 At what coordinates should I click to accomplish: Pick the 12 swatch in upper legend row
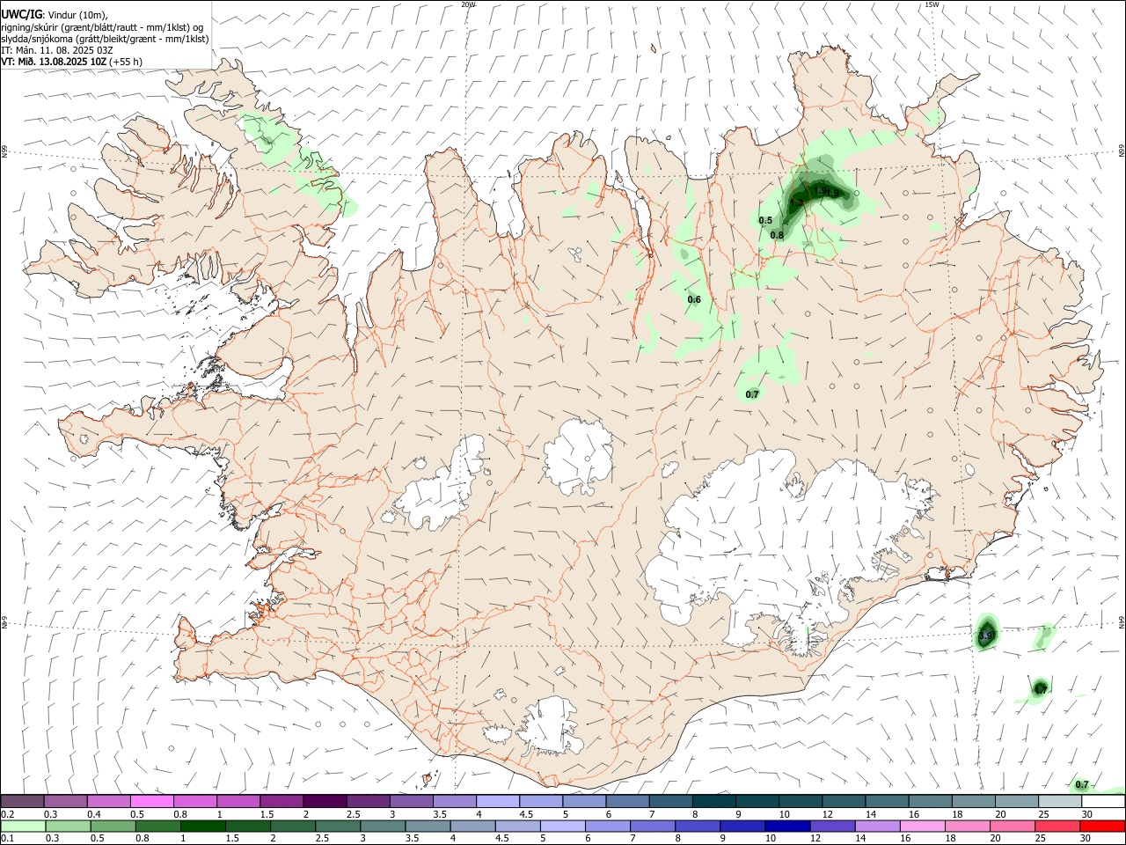(844, 801)
